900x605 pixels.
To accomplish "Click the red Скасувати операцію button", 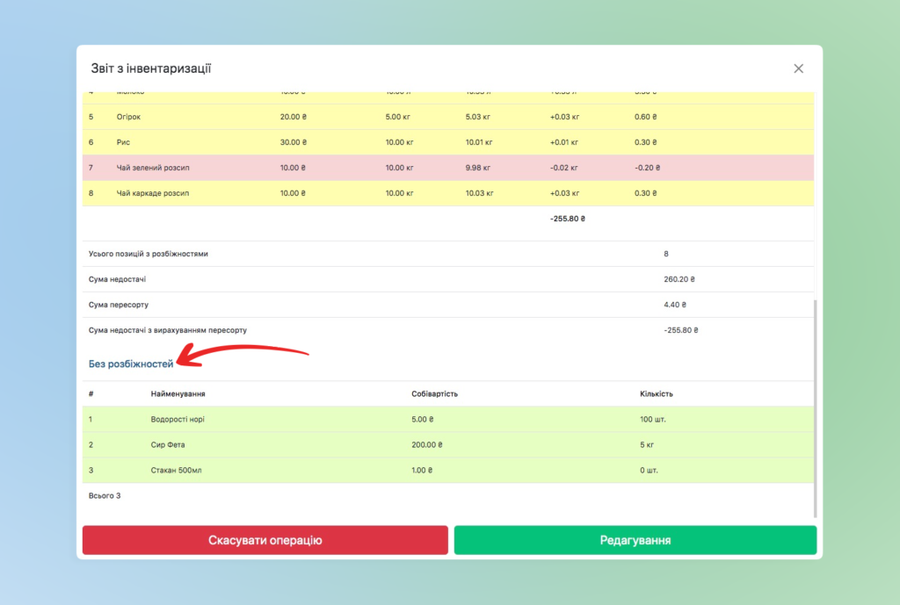I will 265,540.
